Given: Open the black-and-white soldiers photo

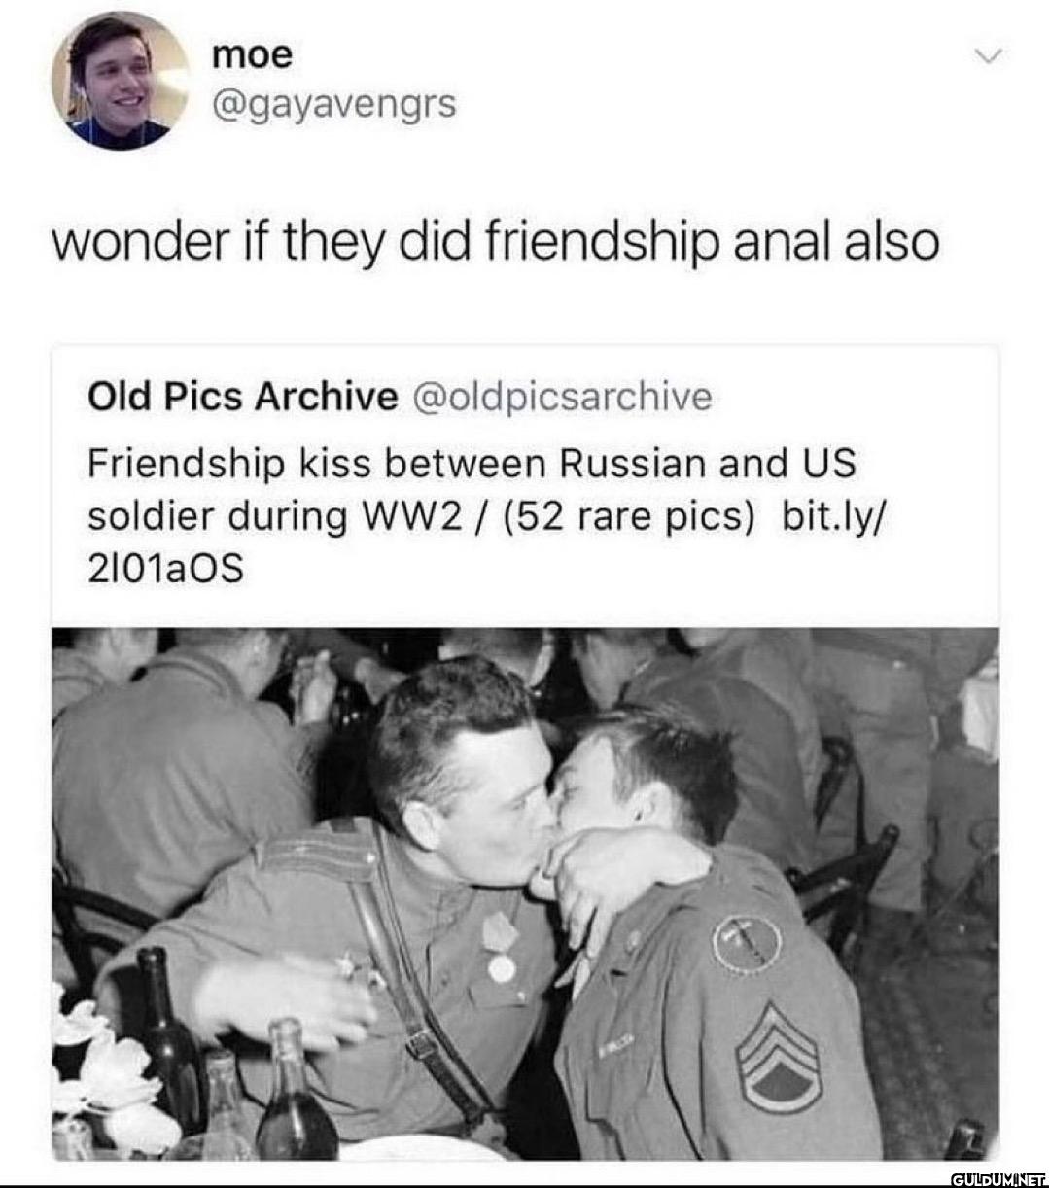Looking at the screenshot, I should pyautogui.click(x=525, y=893).
